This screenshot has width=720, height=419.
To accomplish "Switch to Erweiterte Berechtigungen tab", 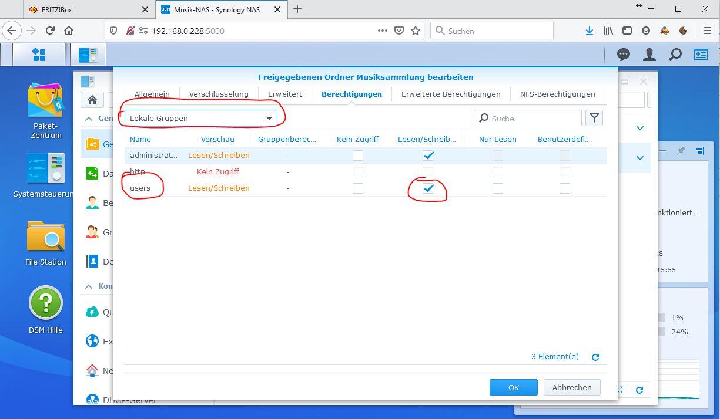I will pos(451,94).
